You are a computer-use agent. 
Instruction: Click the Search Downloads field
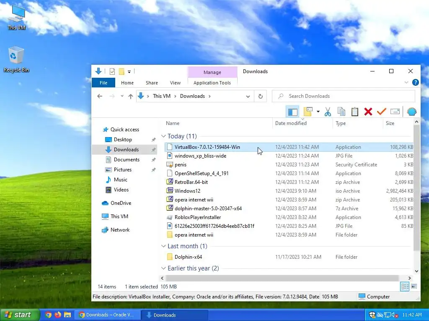pyautogui.click(x=344, y=96)
